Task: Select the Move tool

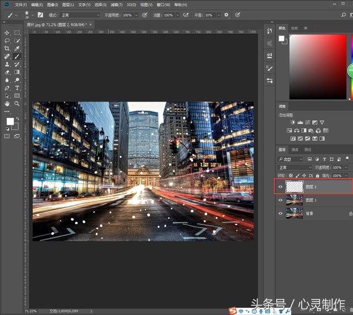Action: 7,33
